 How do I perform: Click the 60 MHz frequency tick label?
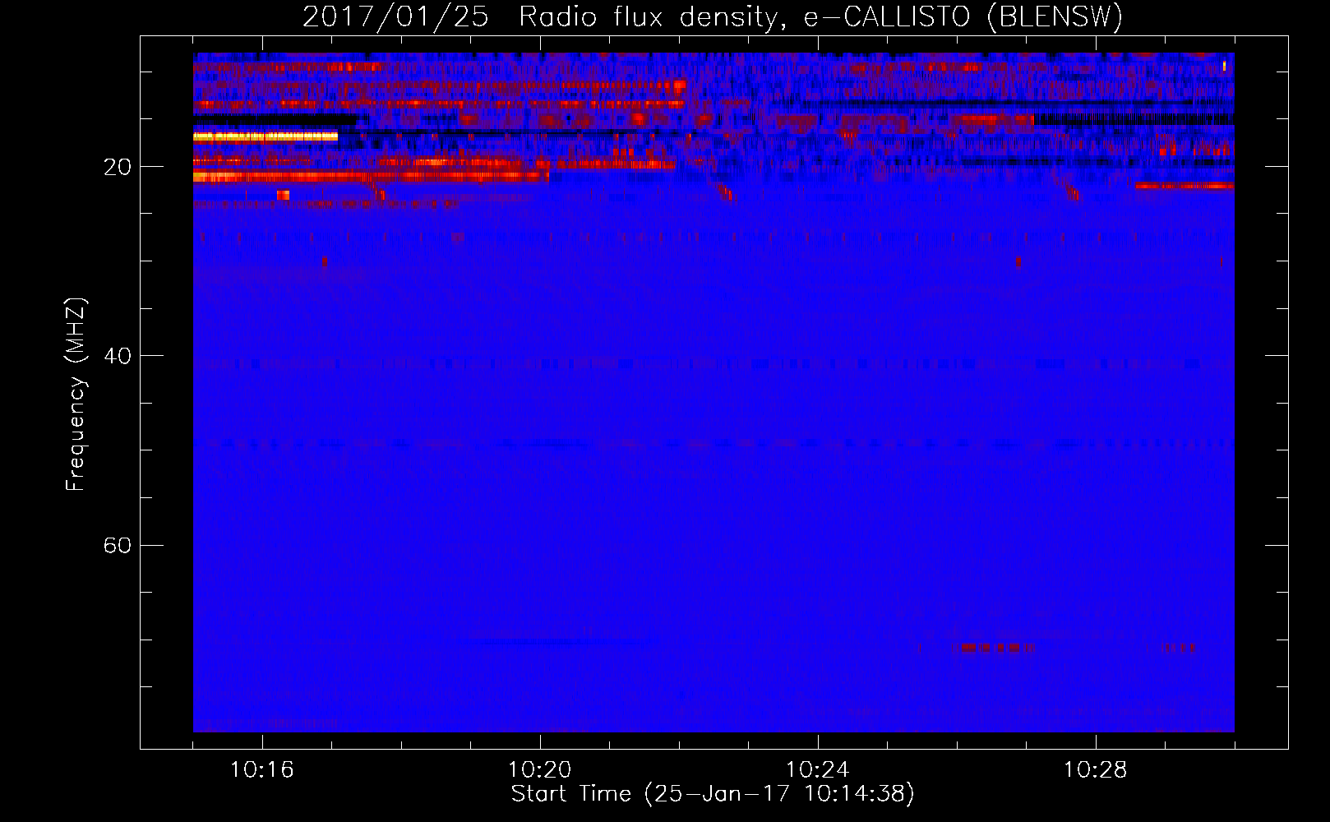(118, 545)
